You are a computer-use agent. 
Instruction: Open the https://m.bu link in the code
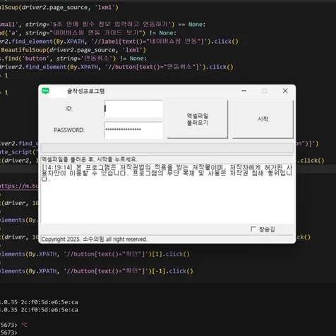(x=19, y=186)
